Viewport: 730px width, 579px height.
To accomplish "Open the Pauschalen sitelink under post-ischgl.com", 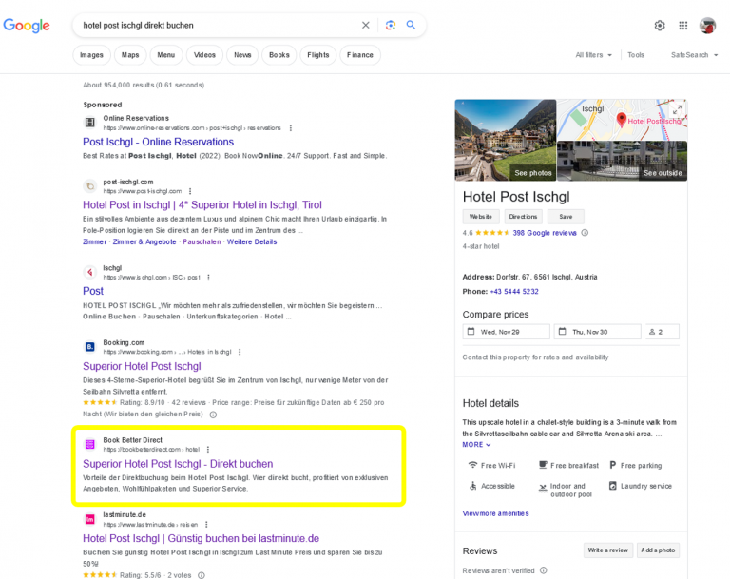I will coord(202,241).
